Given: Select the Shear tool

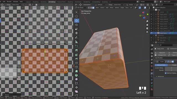Looking at the screenshot, I should tap(77, 92).
